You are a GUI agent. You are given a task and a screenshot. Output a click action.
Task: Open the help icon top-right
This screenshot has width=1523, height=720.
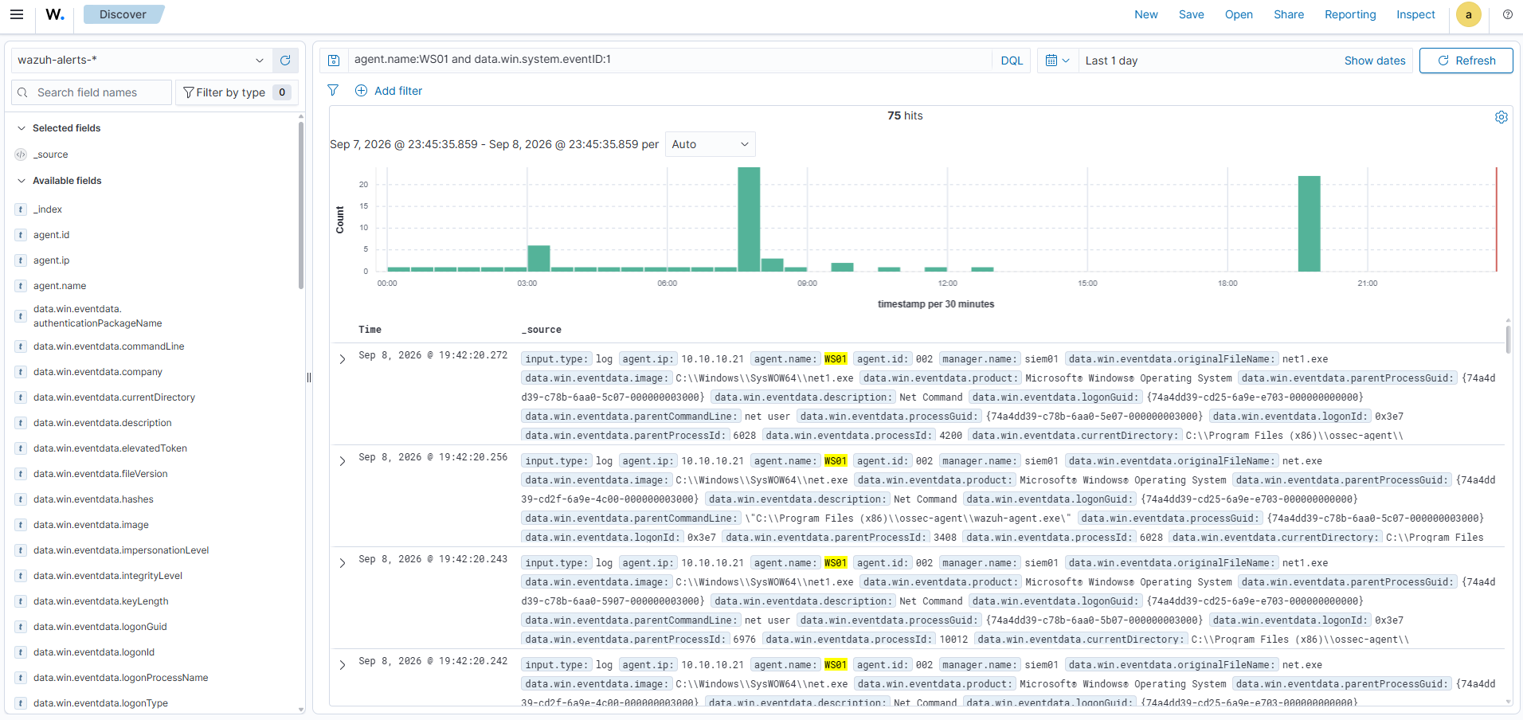pyautogui.click(x=1508, y=14)
